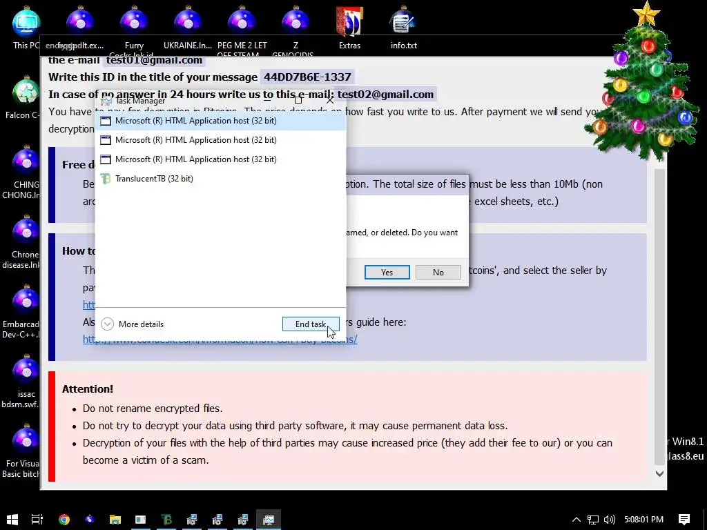Click the End task button
This screenshot has width=707, height=530.
pyautogui.click(x=311, y=324)
